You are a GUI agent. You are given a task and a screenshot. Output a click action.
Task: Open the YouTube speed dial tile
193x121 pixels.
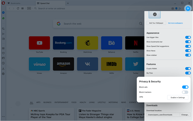(x=39, y=43)
